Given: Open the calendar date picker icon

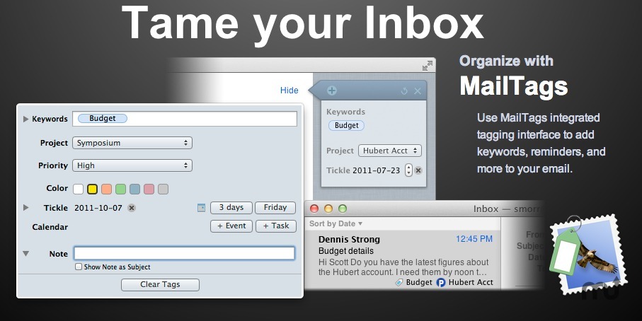Looking at the screenshot, I should 201,208.
